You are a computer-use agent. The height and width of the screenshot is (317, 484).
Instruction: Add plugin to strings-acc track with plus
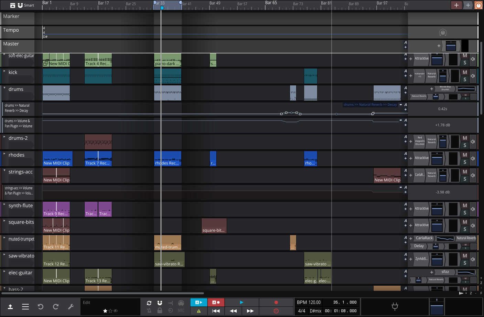coord(410,175)
